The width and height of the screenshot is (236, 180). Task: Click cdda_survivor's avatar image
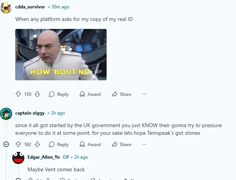(x=6, y=8)
